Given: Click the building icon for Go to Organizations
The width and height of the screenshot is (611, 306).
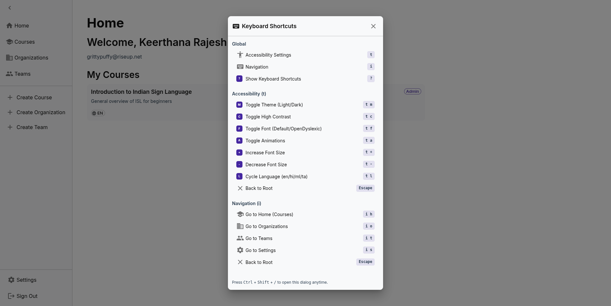Looking at the screenshot, I should click(x=240, y=226).
